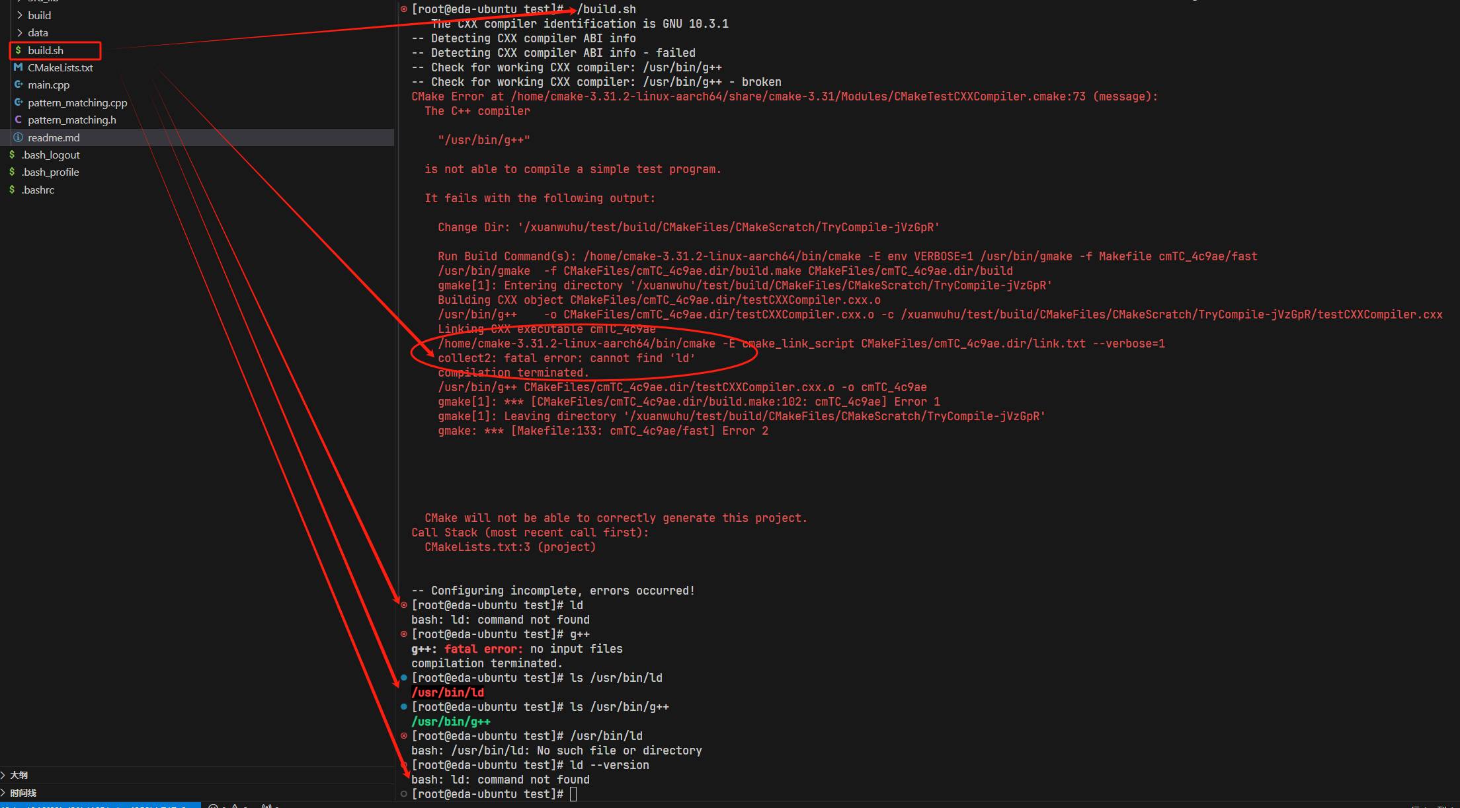
Task: Click the 'CMakeLists.txt:3 (project)' call stack link
Action: point(510,547)
